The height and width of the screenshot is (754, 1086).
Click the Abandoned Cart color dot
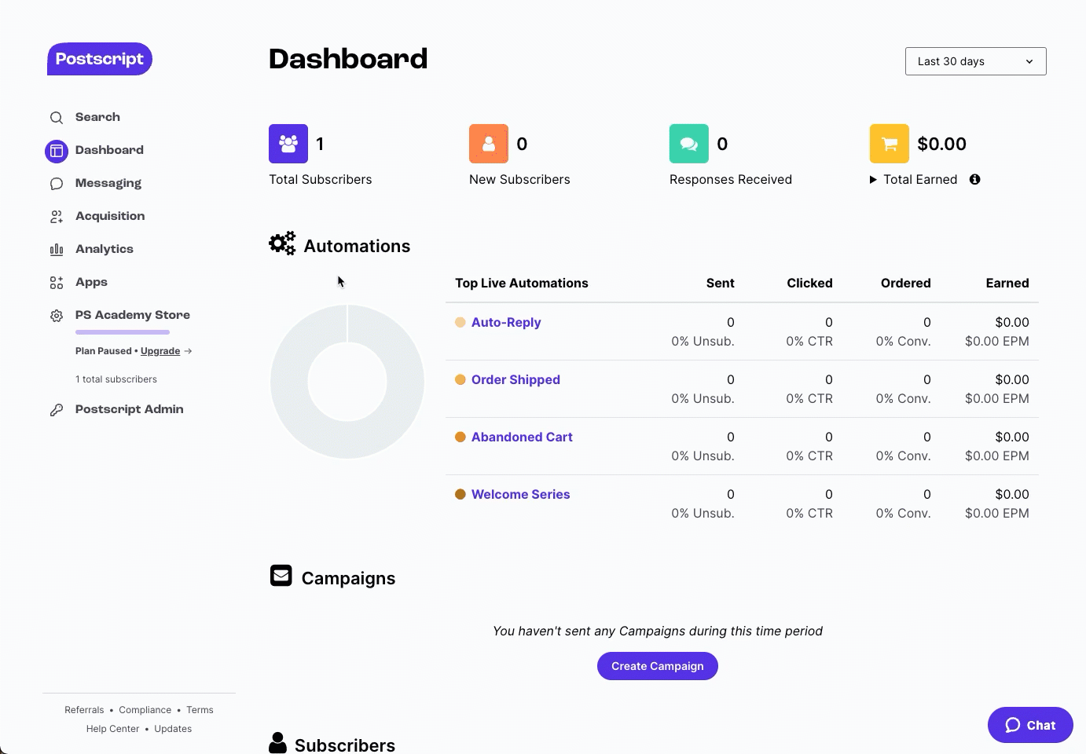[460, 437]
